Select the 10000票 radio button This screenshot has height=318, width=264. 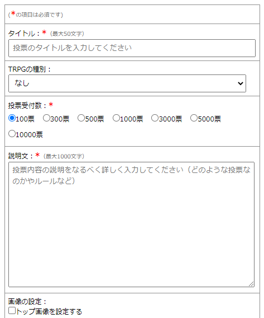pos(12,134)
